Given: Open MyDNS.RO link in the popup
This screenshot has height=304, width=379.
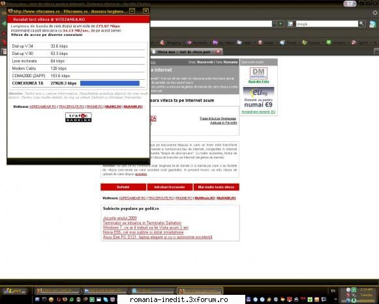Looking at the screenshot, I should [114, 107].
